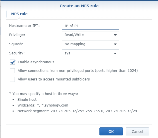Image resolution: width=158 pixels, height=138 pixels.
Task: Click the Hostname or IP label
Action: click(x=24, y=26)
